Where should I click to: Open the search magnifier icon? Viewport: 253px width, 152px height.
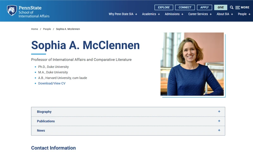click(x=231, y=7)
